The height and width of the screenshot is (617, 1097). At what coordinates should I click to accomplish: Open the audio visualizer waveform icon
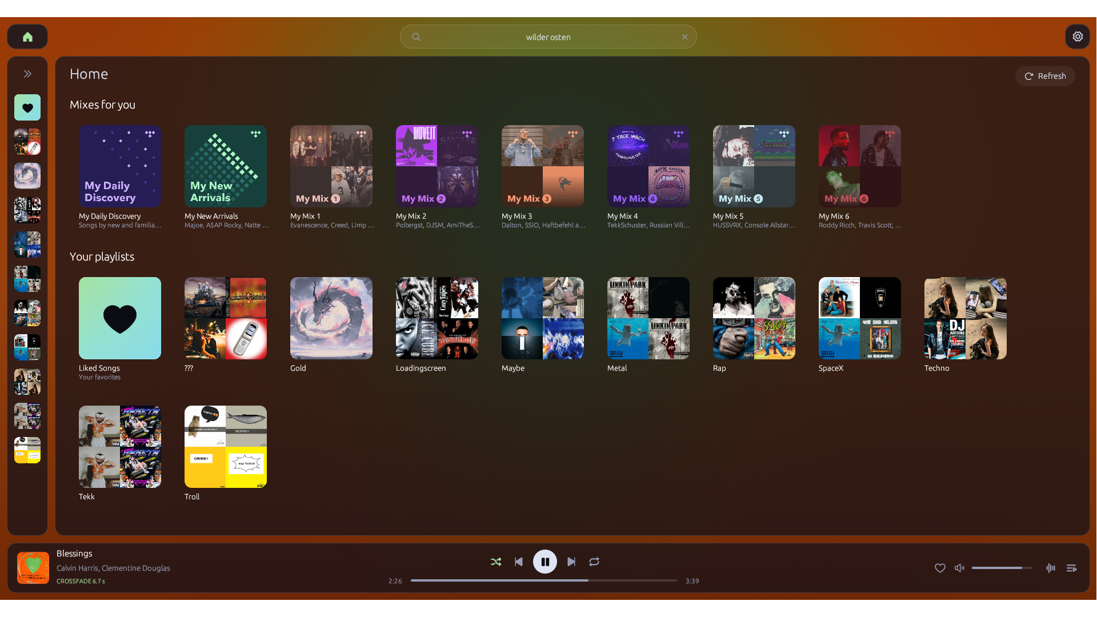[1050, 568]
